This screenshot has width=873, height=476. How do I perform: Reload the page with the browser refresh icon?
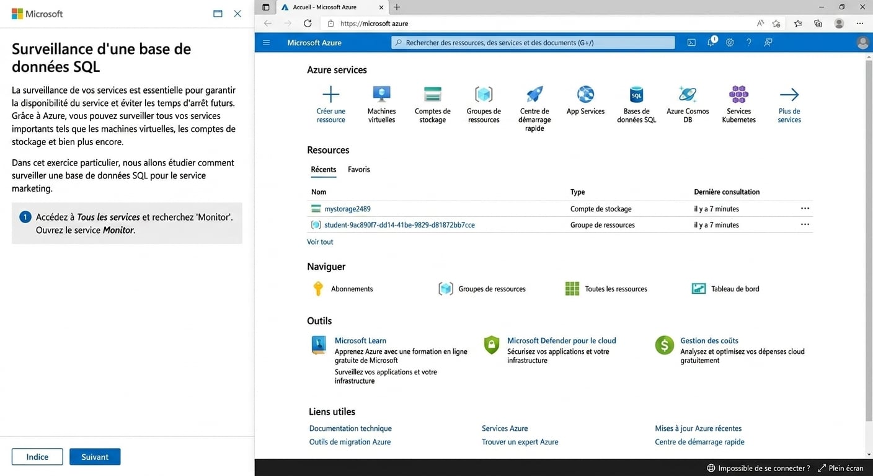pyautogui.click(x=308, y=24)
